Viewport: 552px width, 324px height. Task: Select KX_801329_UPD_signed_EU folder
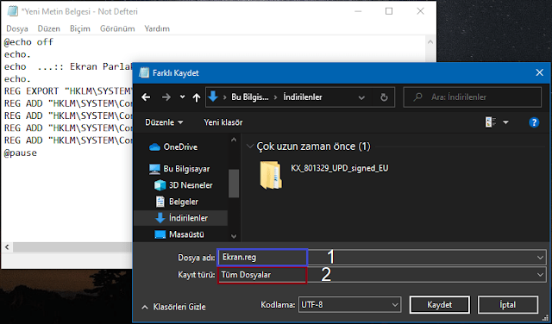[x=324, y=175]
